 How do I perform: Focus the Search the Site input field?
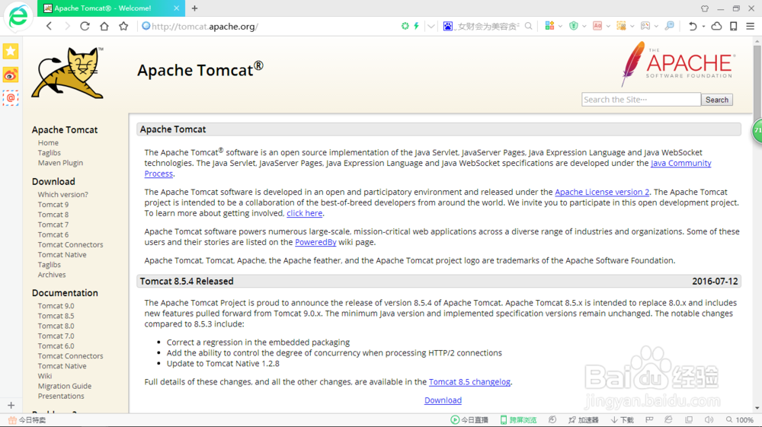pos(641,100)
